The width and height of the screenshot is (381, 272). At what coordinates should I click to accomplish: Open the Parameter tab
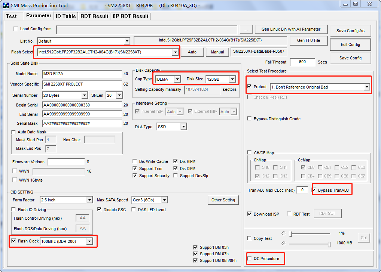coord(39,16)
